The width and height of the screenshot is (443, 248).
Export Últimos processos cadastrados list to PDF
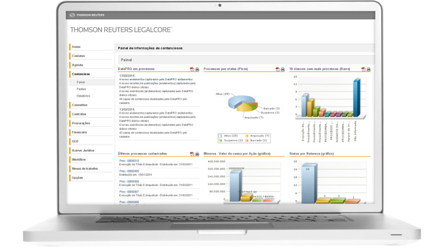pyautogui.click(x=192, y=154)
